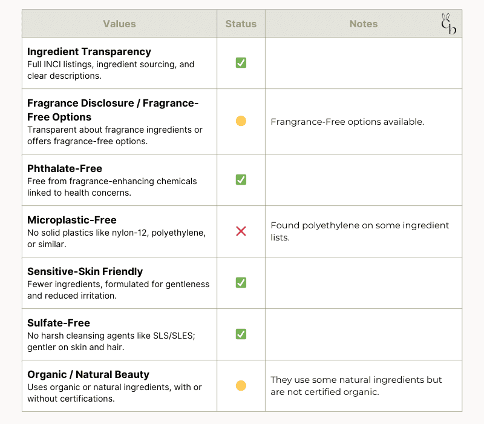This screenshot has height=424, width=484.
Task: Click the green check for Phthalate-Free
Action: pos(241,179)
